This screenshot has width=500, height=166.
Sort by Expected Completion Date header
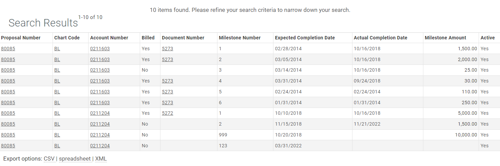(x=305, y=38)
